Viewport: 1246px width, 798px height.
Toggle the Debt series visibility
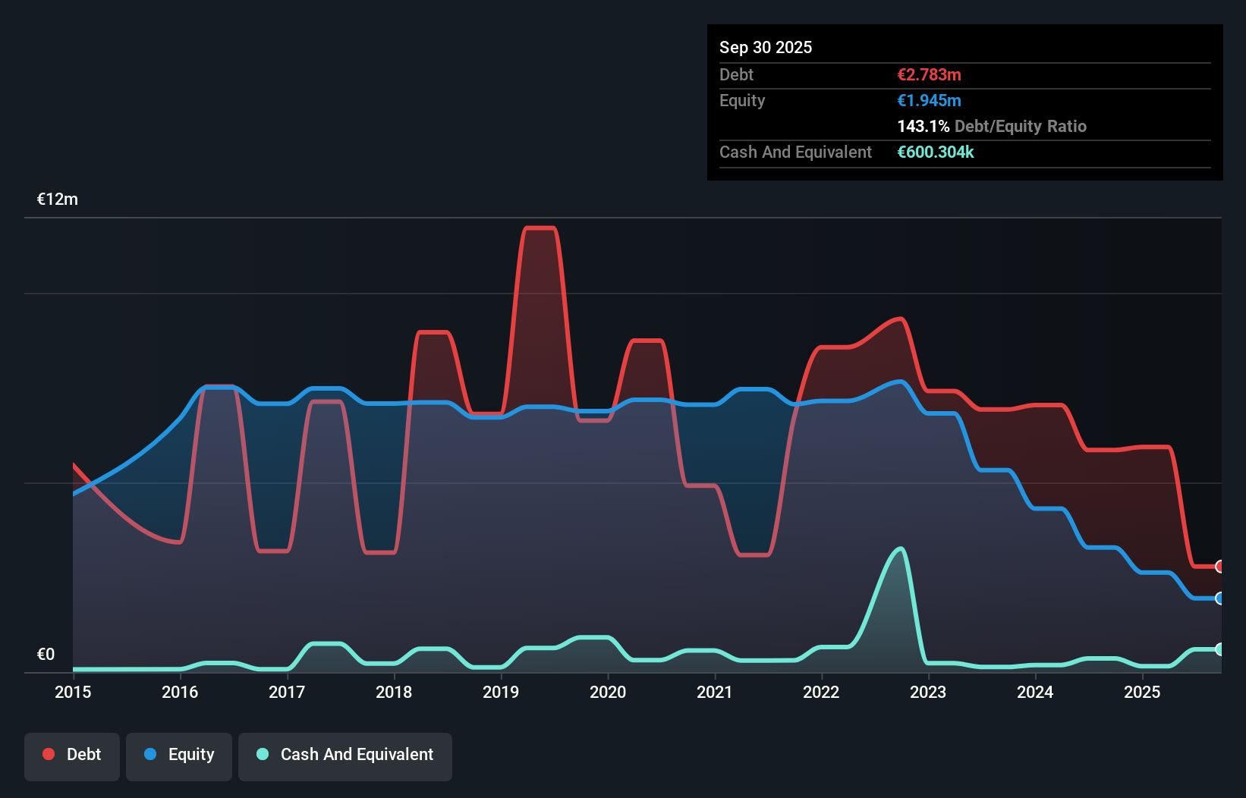coord(72,755)
